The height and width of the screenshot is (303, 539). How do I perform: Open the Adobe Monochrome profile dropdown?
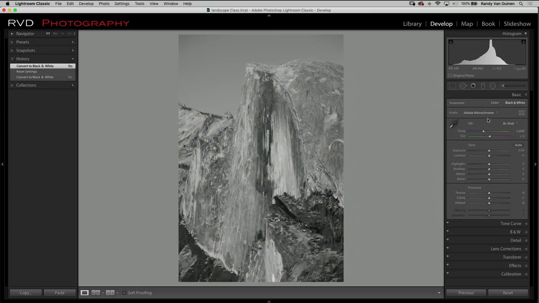pyautogui.click(x=481, y=113)
